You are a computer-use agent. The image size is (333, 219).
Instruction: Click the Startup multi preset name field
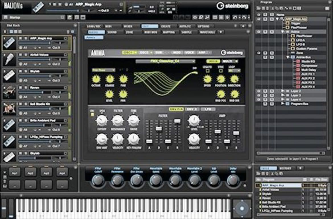(x=34, y=17)
